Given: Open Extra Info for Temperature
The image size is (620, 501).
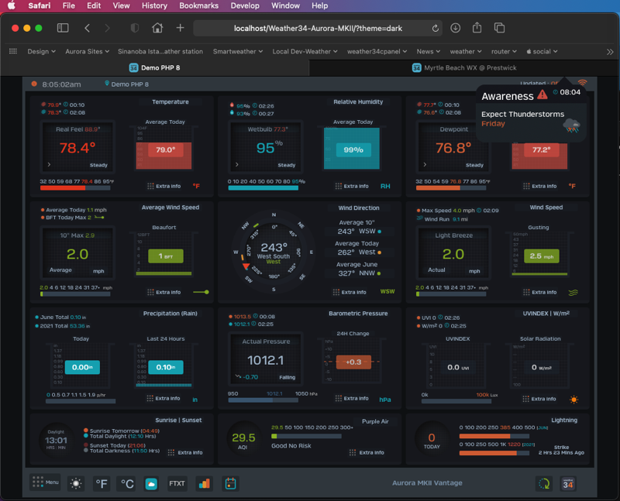Looking at the screenshot, I should pos(164,186).
